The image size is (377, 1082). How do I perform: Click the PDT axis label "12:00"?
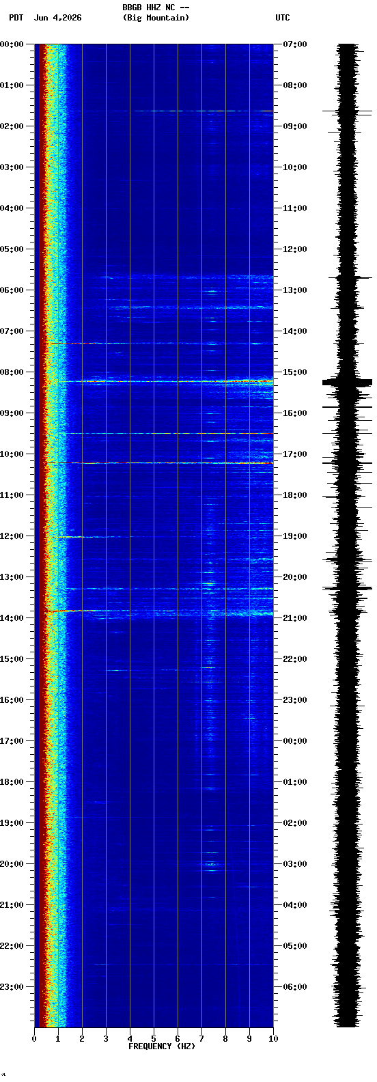[12, 536]
